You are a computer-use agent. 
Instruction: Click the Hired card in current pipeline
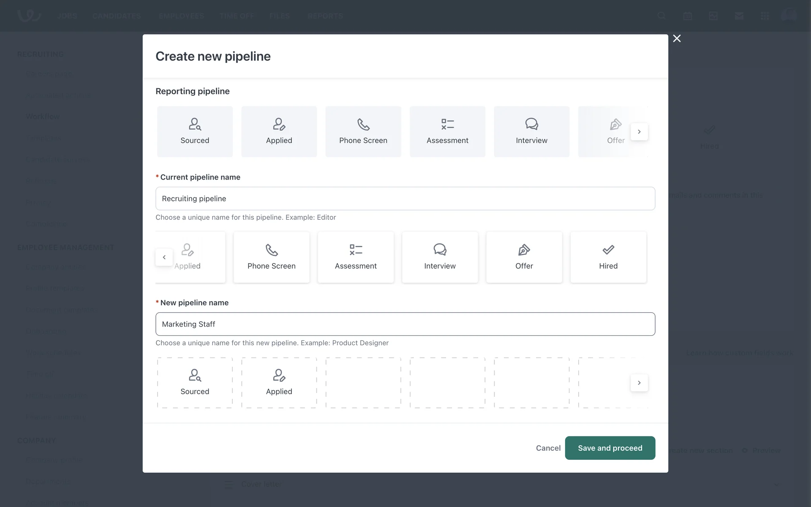608,257
